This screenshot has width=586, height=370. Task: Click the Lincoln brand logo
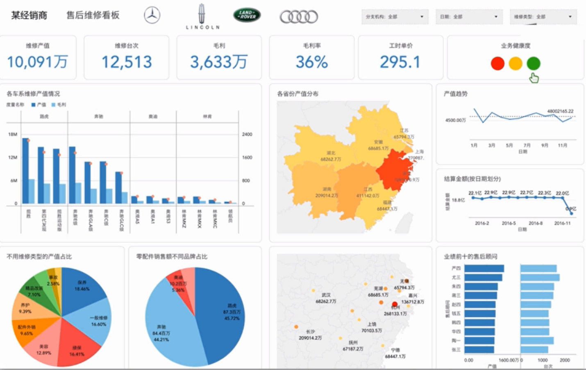tap(202, 17)
